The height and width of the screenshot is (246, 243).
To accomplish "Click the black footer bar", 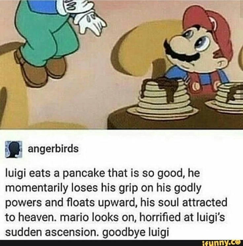I will click(121, 243).
